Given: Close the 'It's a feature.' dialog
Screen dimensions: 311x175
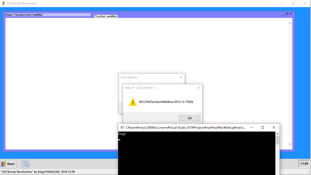Looking at the screenshot, I should (181, 77).
